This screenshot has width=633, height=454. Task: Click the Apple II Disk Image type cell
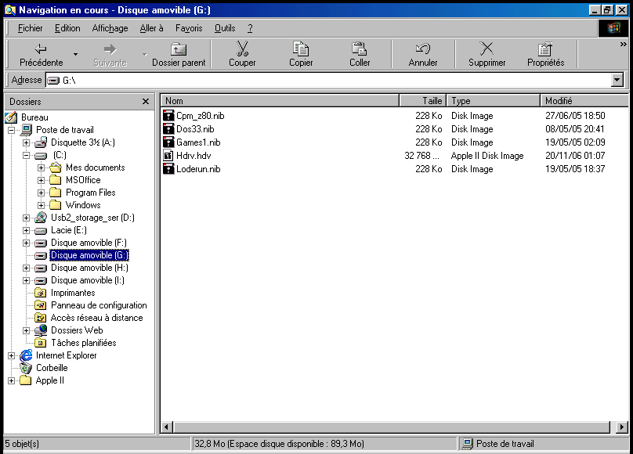pos(487,156)
